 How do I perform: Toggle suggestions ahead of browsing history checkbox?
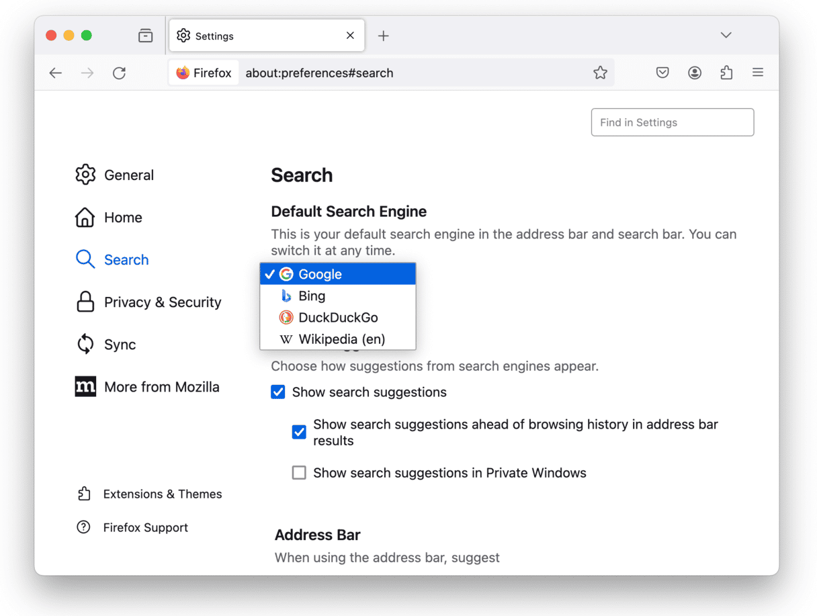tap(299, 432)
